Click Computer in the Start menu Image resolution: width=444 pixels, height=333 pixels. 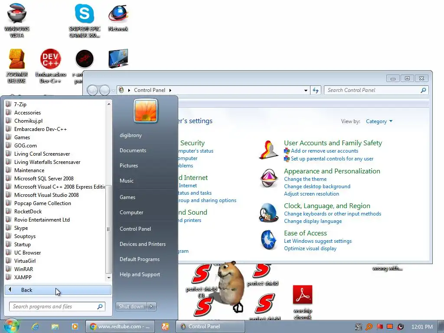click(131, 212)
